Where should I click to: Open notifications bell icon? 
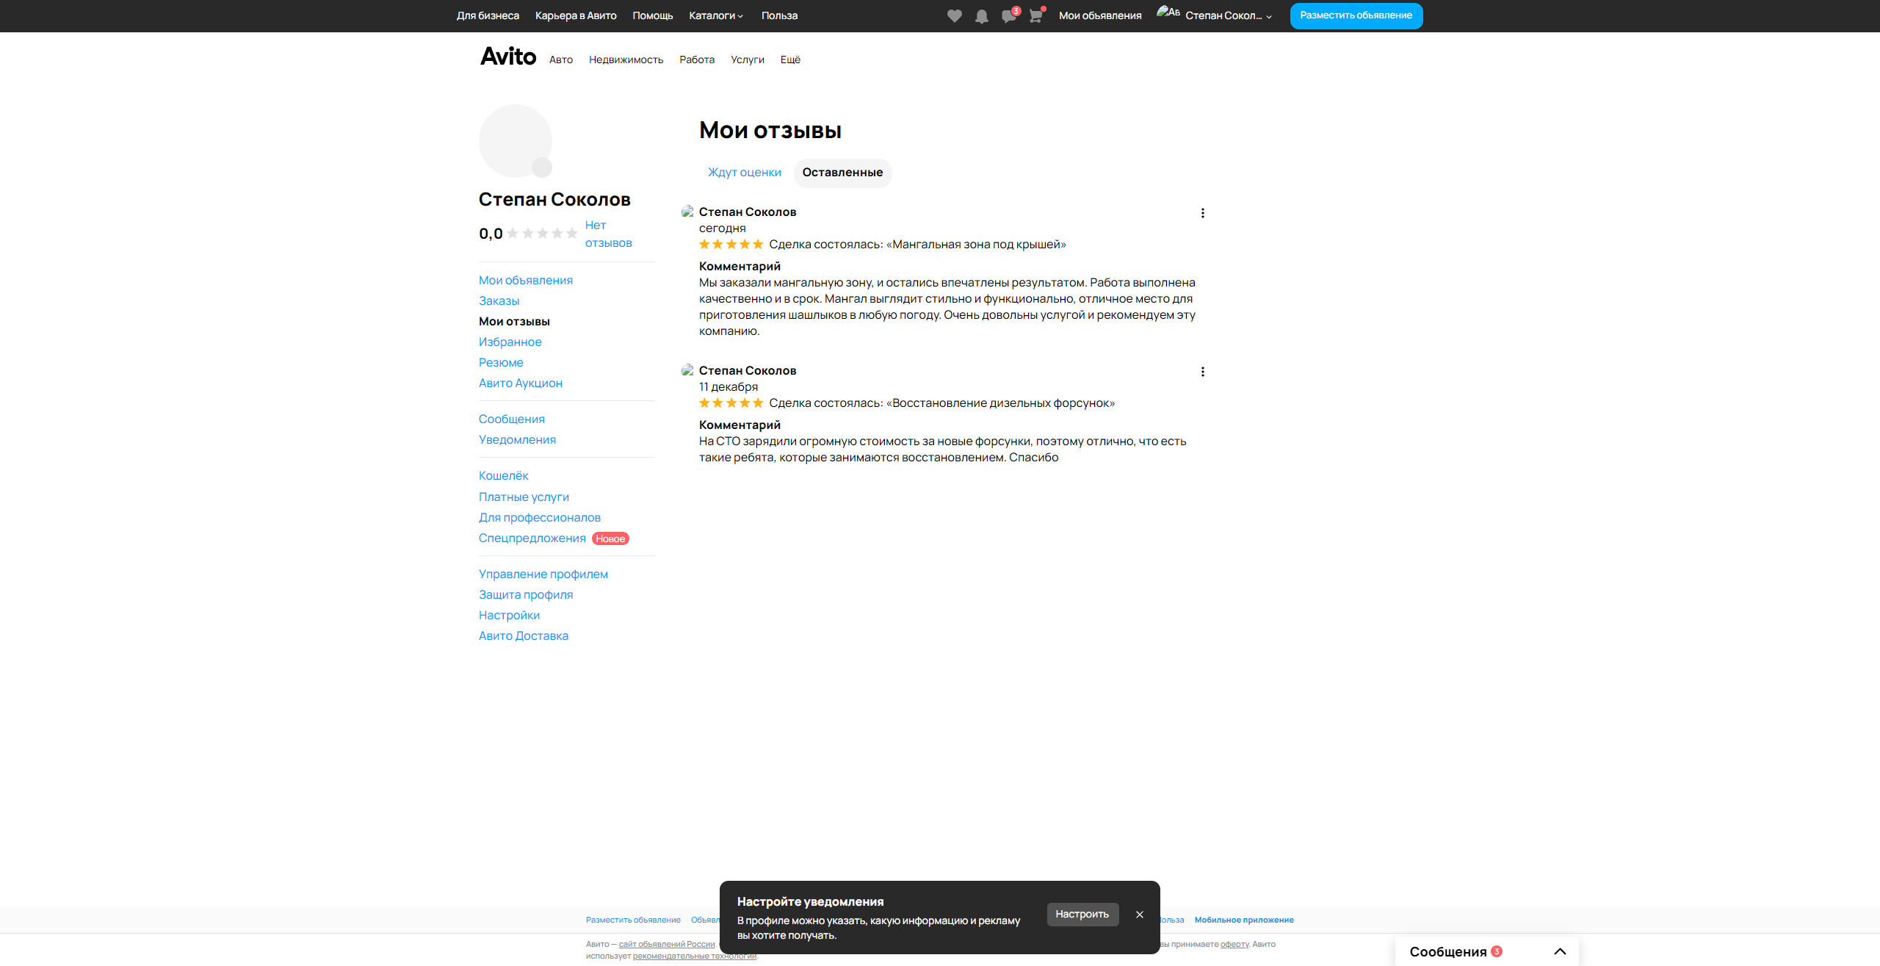pyautogui.click(x=981, y=16)
